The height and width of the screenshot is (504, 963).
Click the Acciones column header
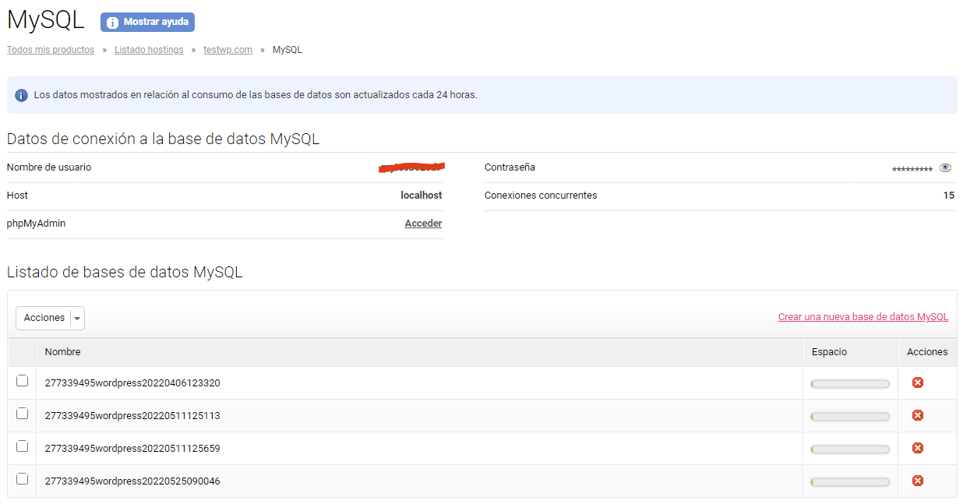927,352
